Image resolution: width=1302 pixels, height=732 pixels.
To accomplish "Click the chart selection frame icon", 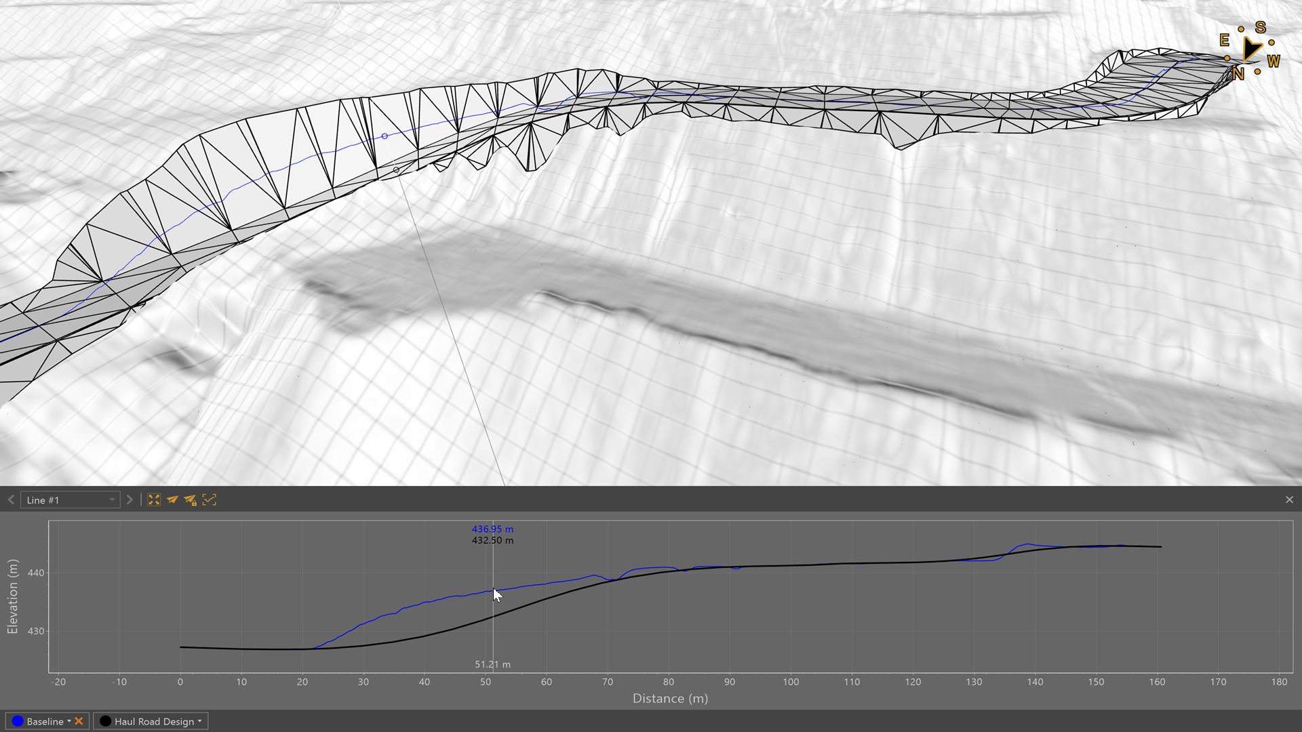I will [209, 500].
